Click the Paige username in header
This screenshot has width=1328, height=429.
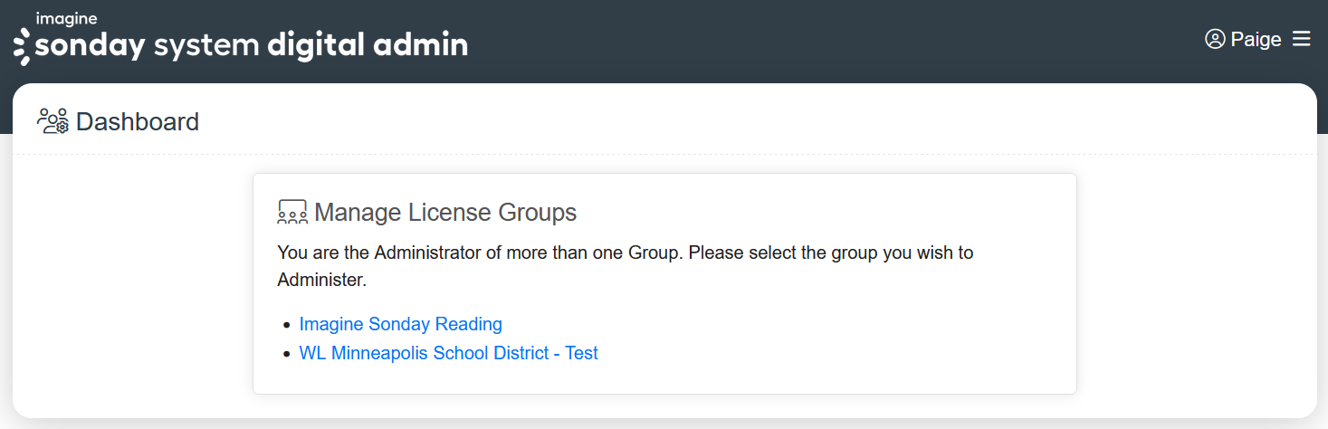1256,40
